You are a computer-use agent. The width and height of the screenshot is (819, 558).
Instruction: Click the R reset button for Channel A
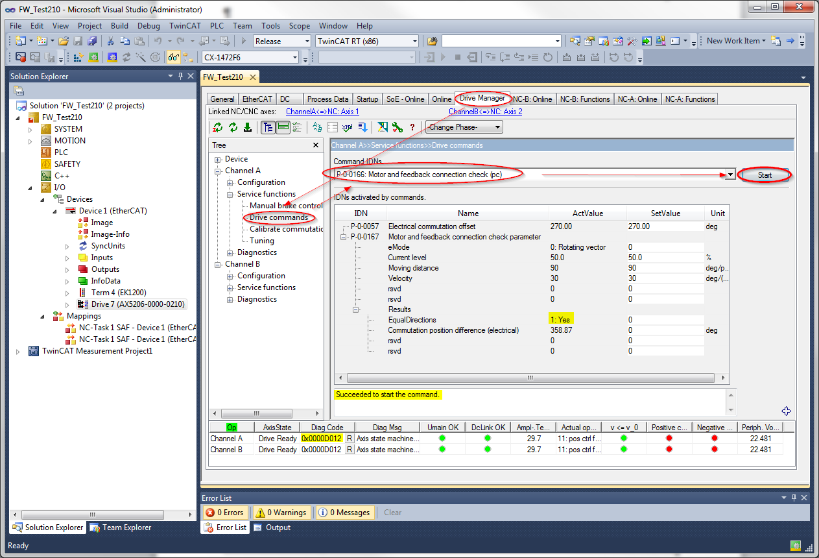350,439
